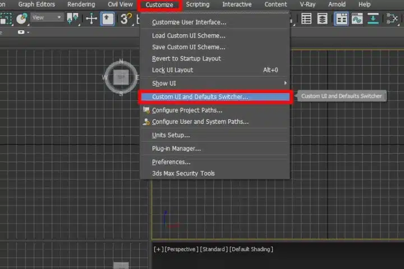
Task: Choose Load Custom UI Scheme...
Action: pyautogui.click(x=215, y=35)
